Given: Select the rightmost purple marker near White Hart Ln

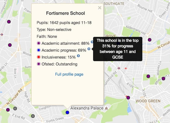Looking at the screenshot, I should pos(163,79).
